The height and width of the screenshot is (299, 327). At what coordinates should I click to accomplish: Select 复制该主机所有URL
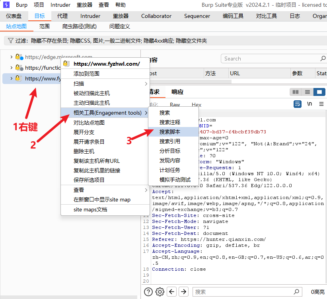coord(105,161)
